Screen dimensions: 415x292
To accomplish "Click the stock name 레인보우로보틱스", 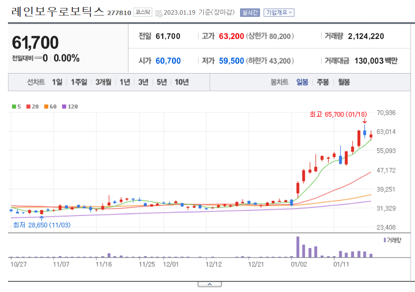I will click(58, 12).
